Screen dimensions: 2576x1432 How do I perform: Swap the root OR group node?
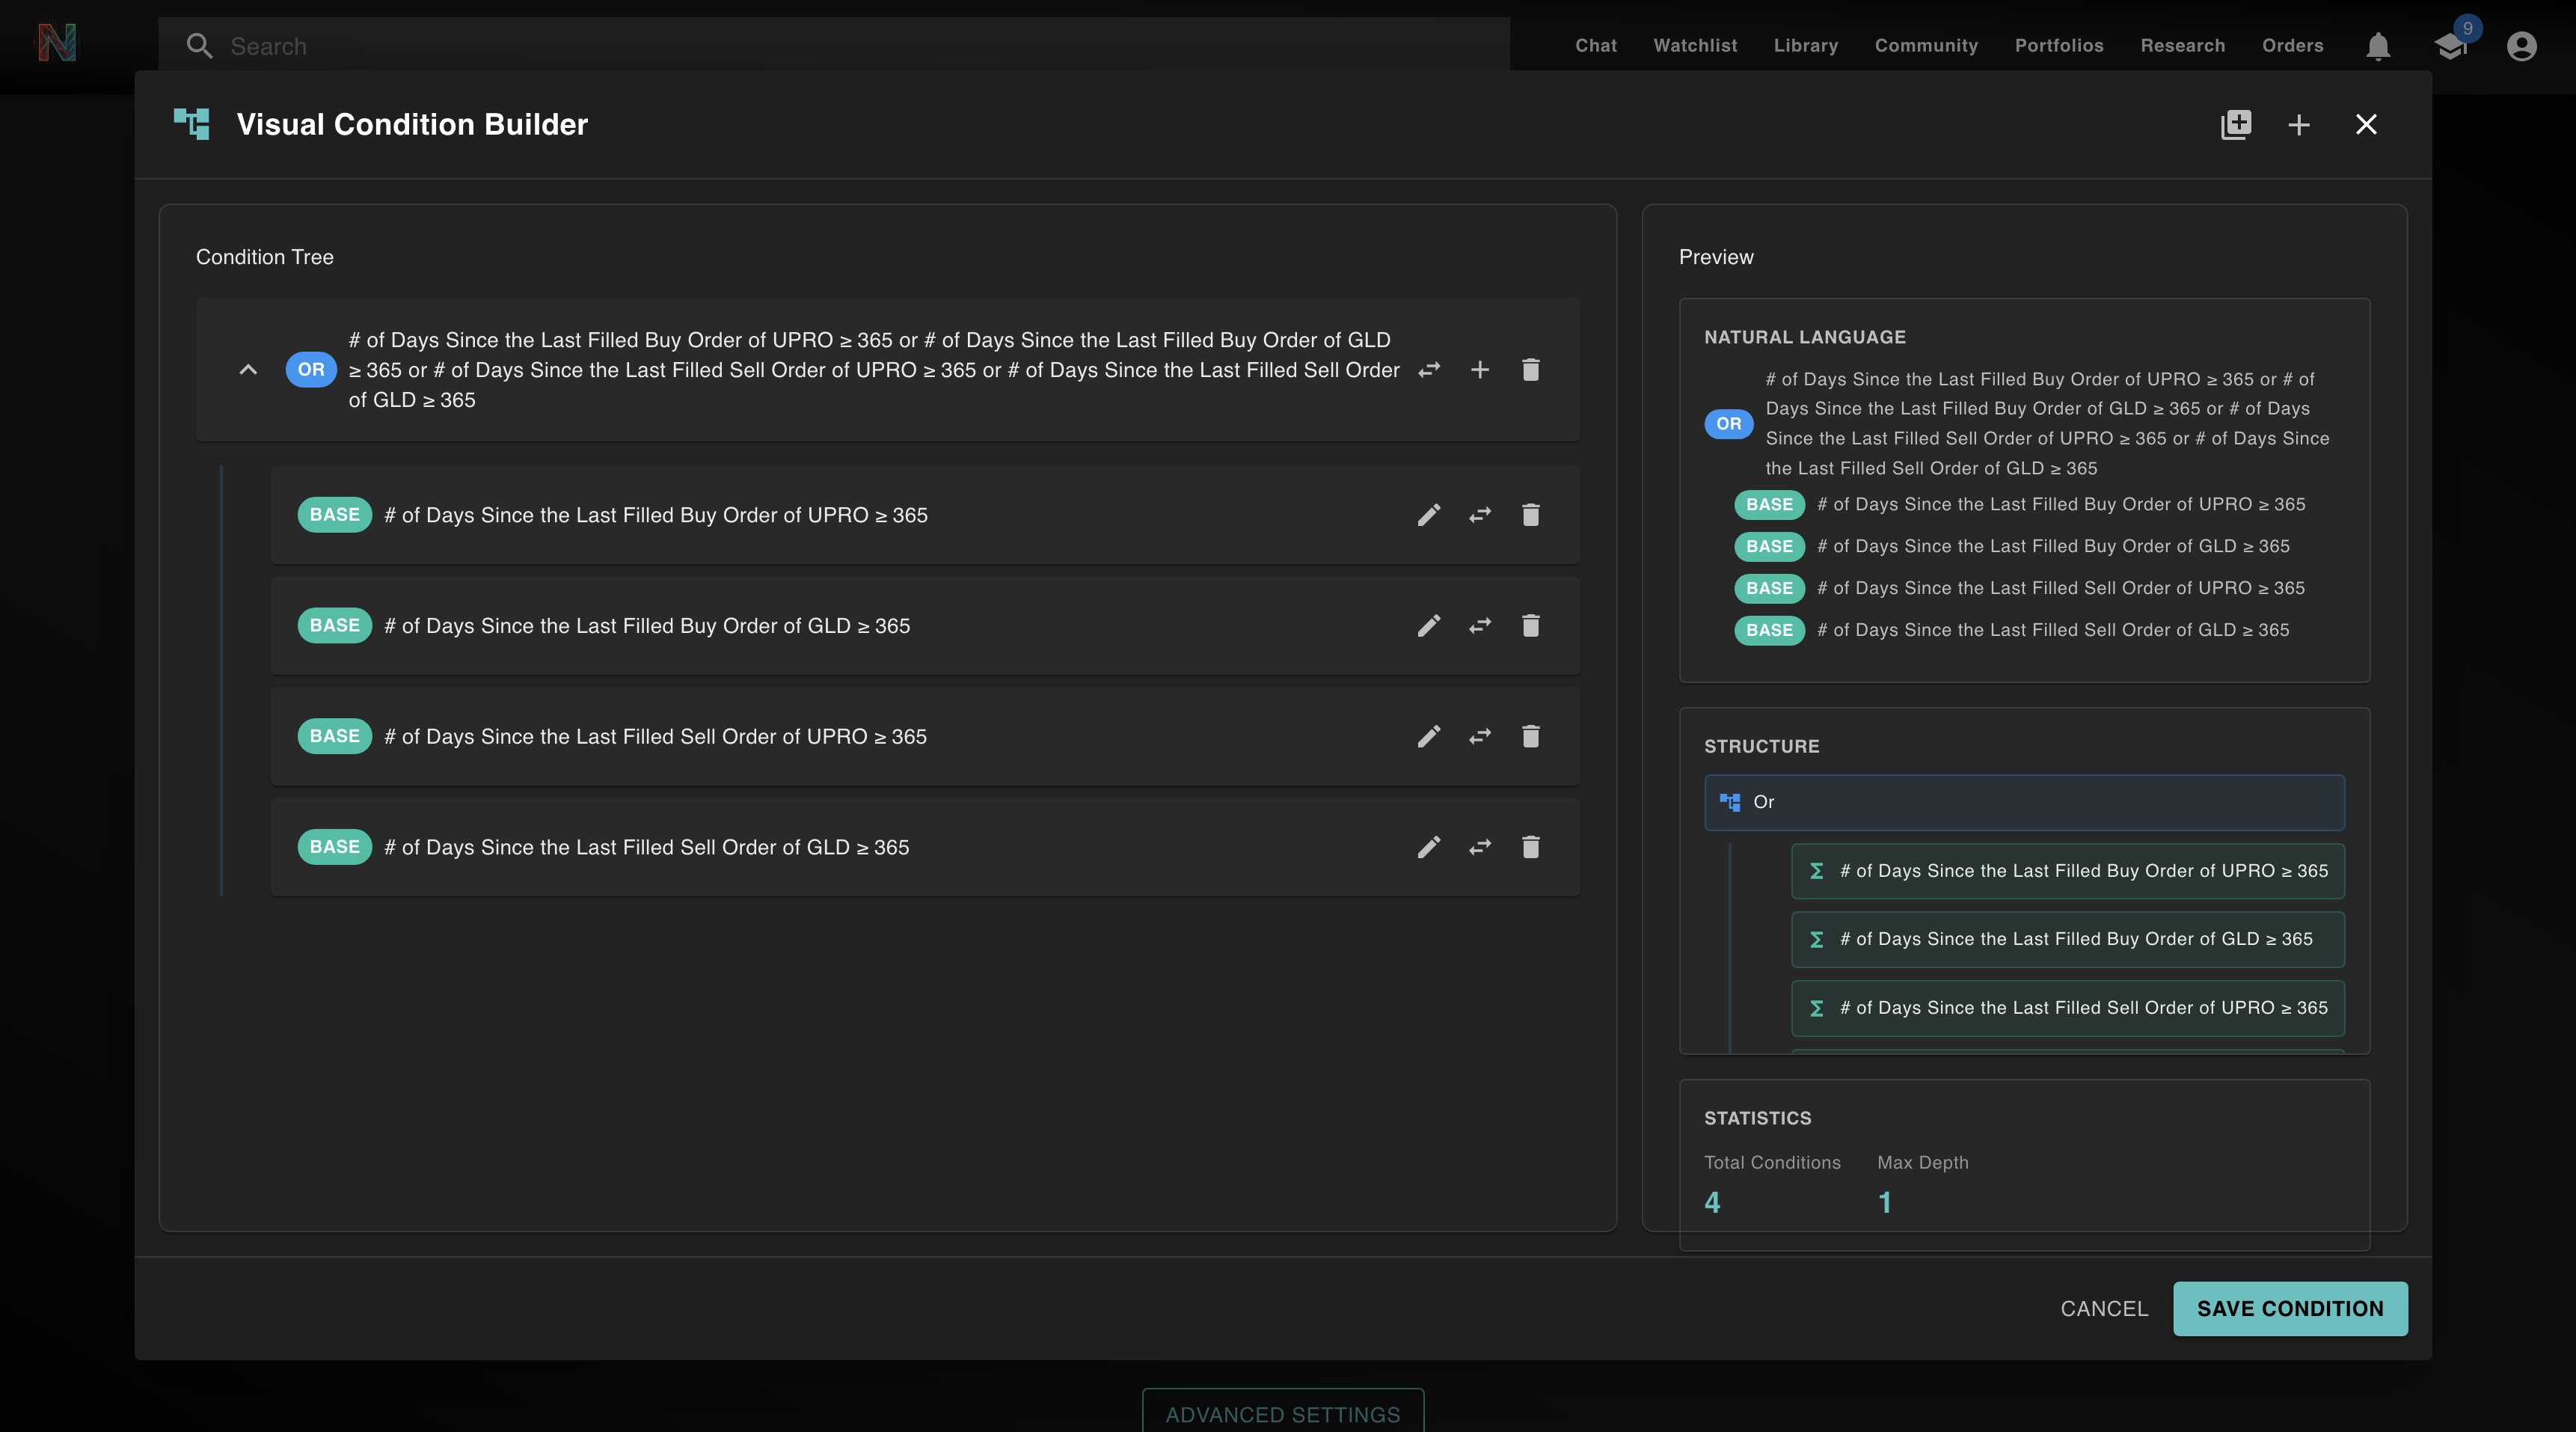pyautogui.click(x=1429, y=369)
